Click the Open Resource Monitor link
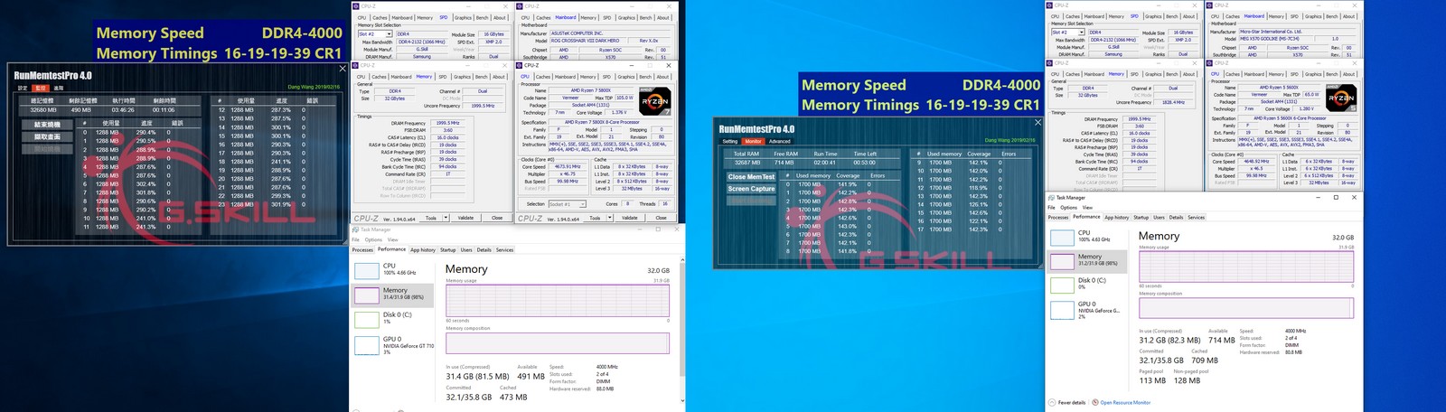The height and width of the screenshot is (412, 1446). tap(1125, 403)
